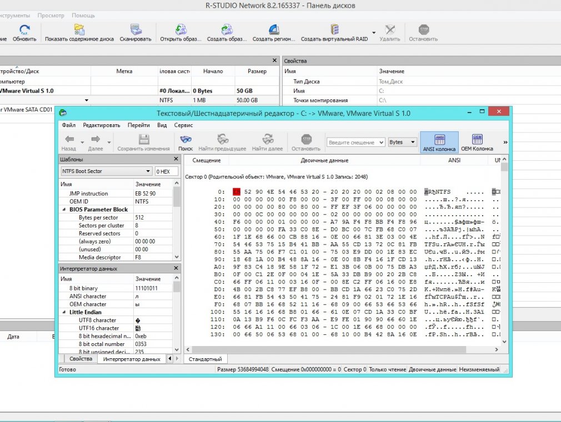Click Остановить stop icon in hex editor
The height and width of the screenshot is (422, 561).
[306, 139]
